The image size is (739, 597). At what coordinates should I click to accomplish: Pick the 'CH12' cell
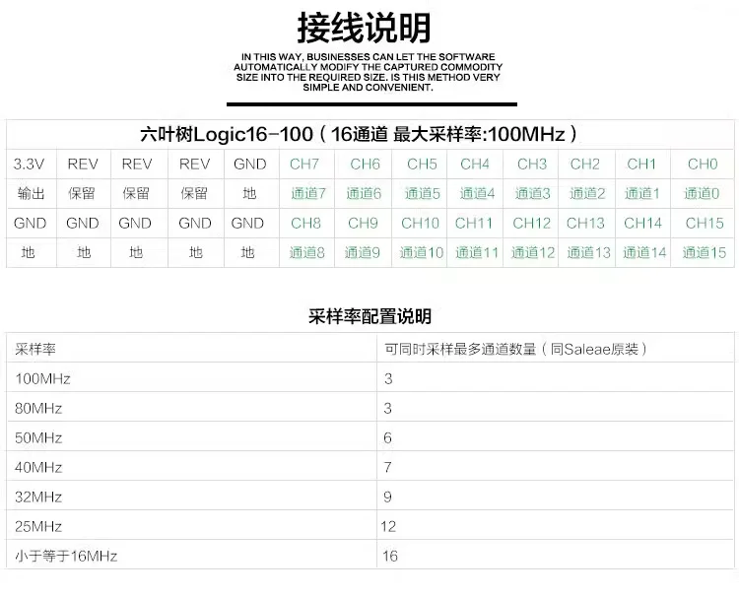point(532,223)
